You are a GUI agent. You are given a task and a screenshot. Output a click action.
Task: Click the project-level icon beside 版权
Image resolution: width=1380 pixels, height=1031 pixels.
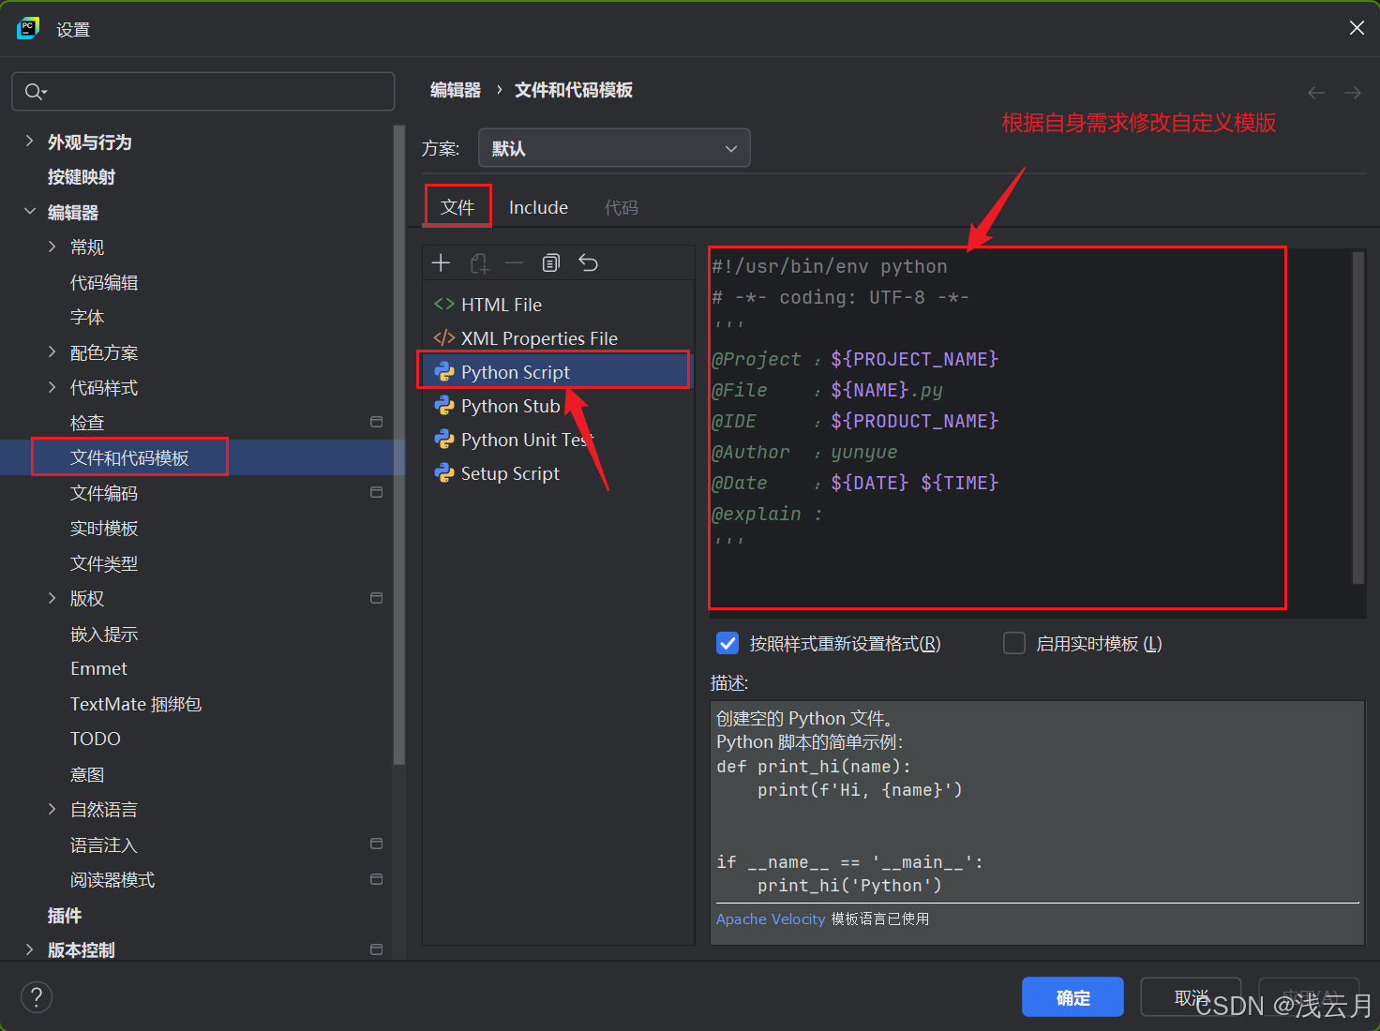tap(376, 598)
